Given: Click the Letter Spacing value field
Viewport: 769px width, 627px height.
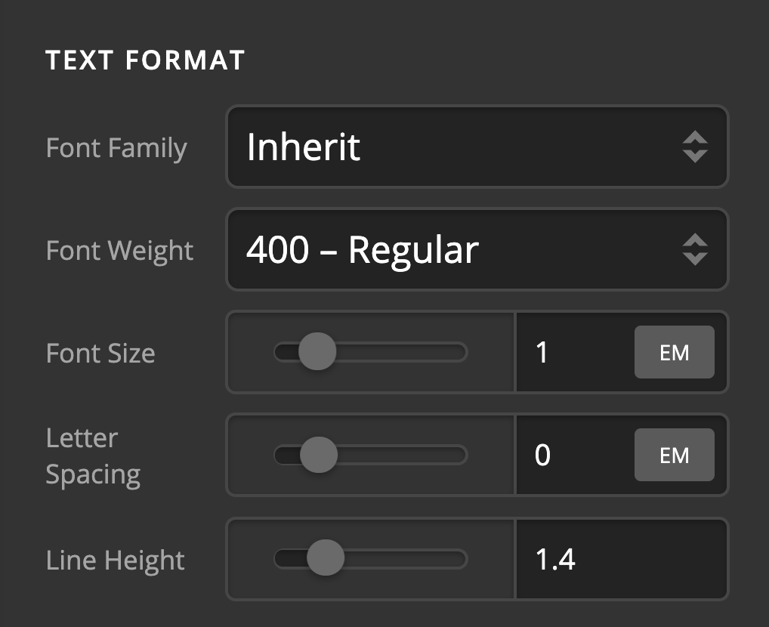Looking at the screenshot, I should pos(574,455).
